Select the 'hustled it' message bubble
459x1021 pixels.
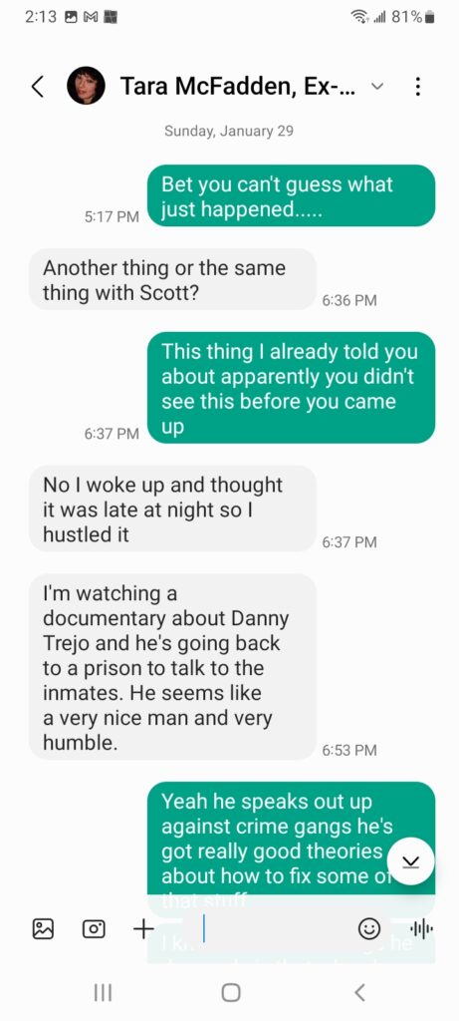[x=173, y=509]
